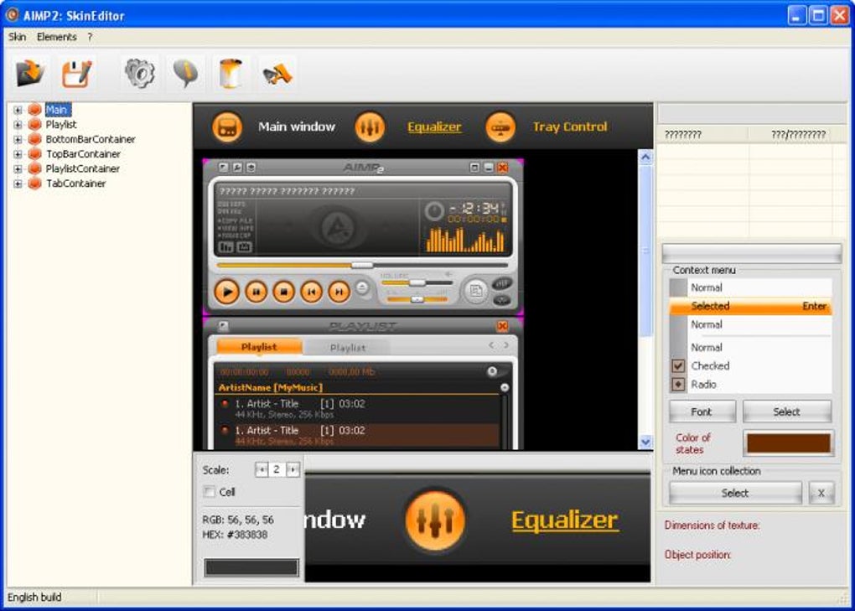Click Select button next to Font

click(x=787, y=412)
